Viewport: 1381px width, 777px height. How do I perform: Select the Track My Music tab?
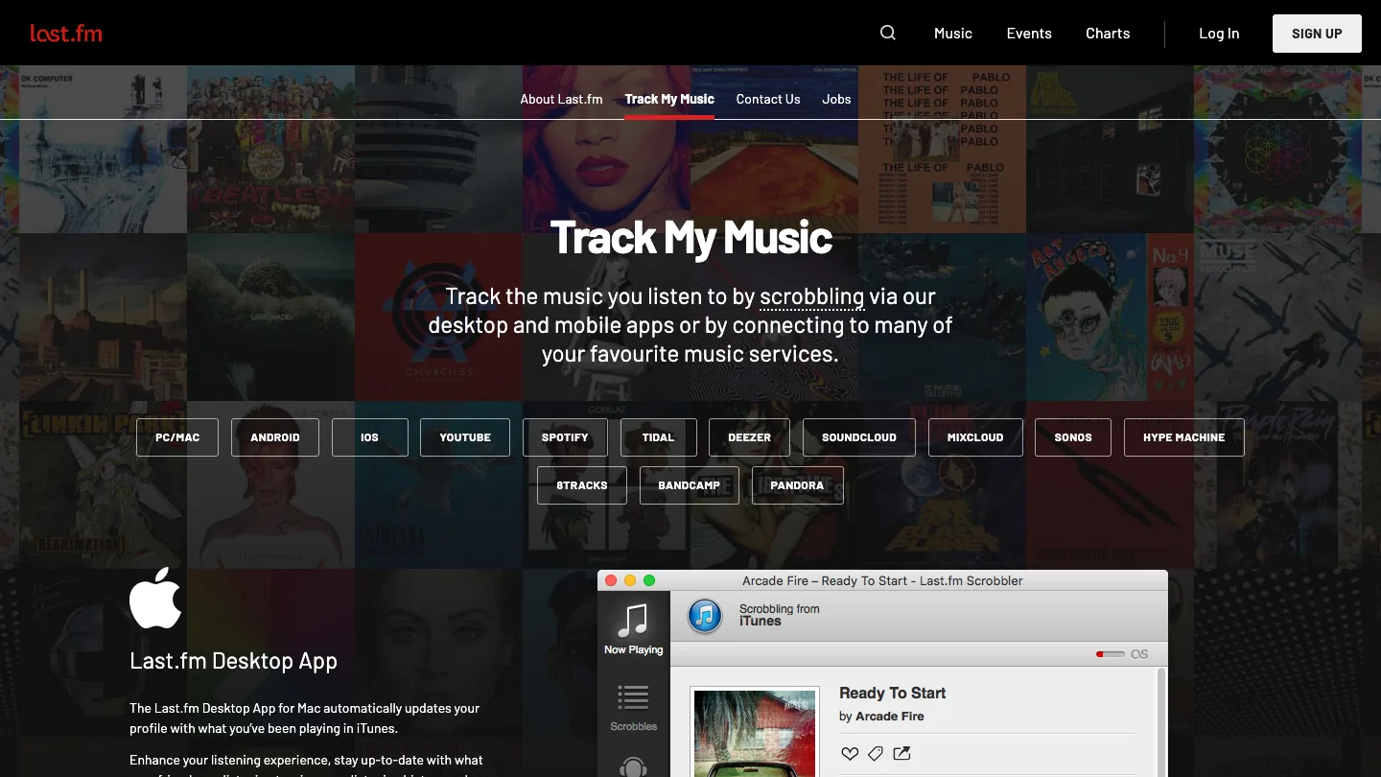[669, 99]
